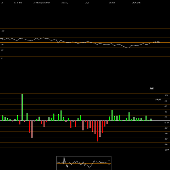
Task: Click the RSI axis label 30
Action: pos(2,50)
